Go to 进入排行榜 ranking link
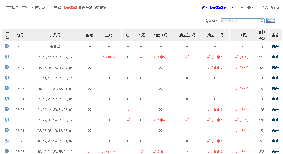 (x=270, y=8)
